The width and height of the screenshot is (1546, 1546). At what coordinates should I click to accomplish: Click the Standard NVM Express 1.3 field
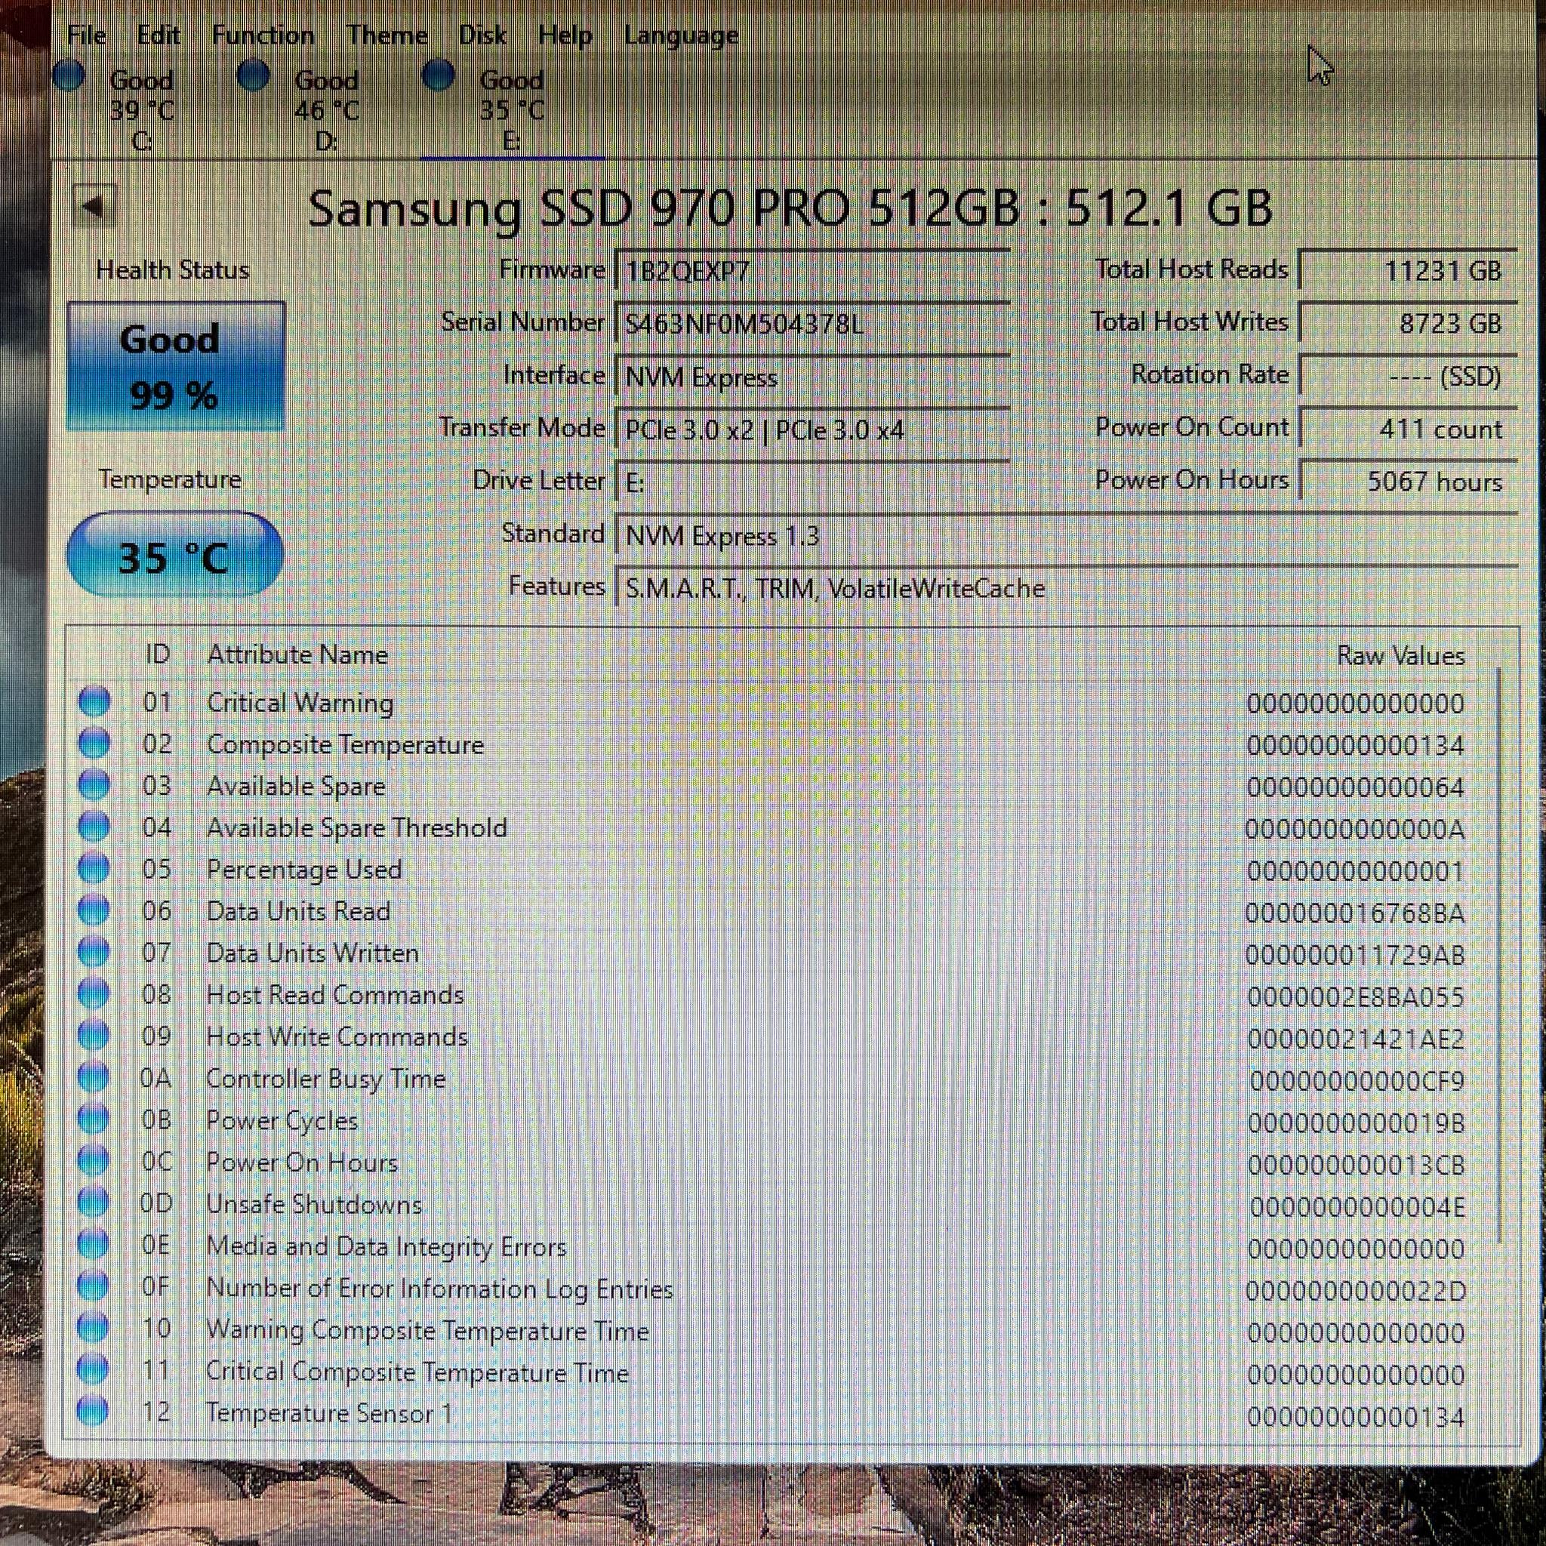1066,535
